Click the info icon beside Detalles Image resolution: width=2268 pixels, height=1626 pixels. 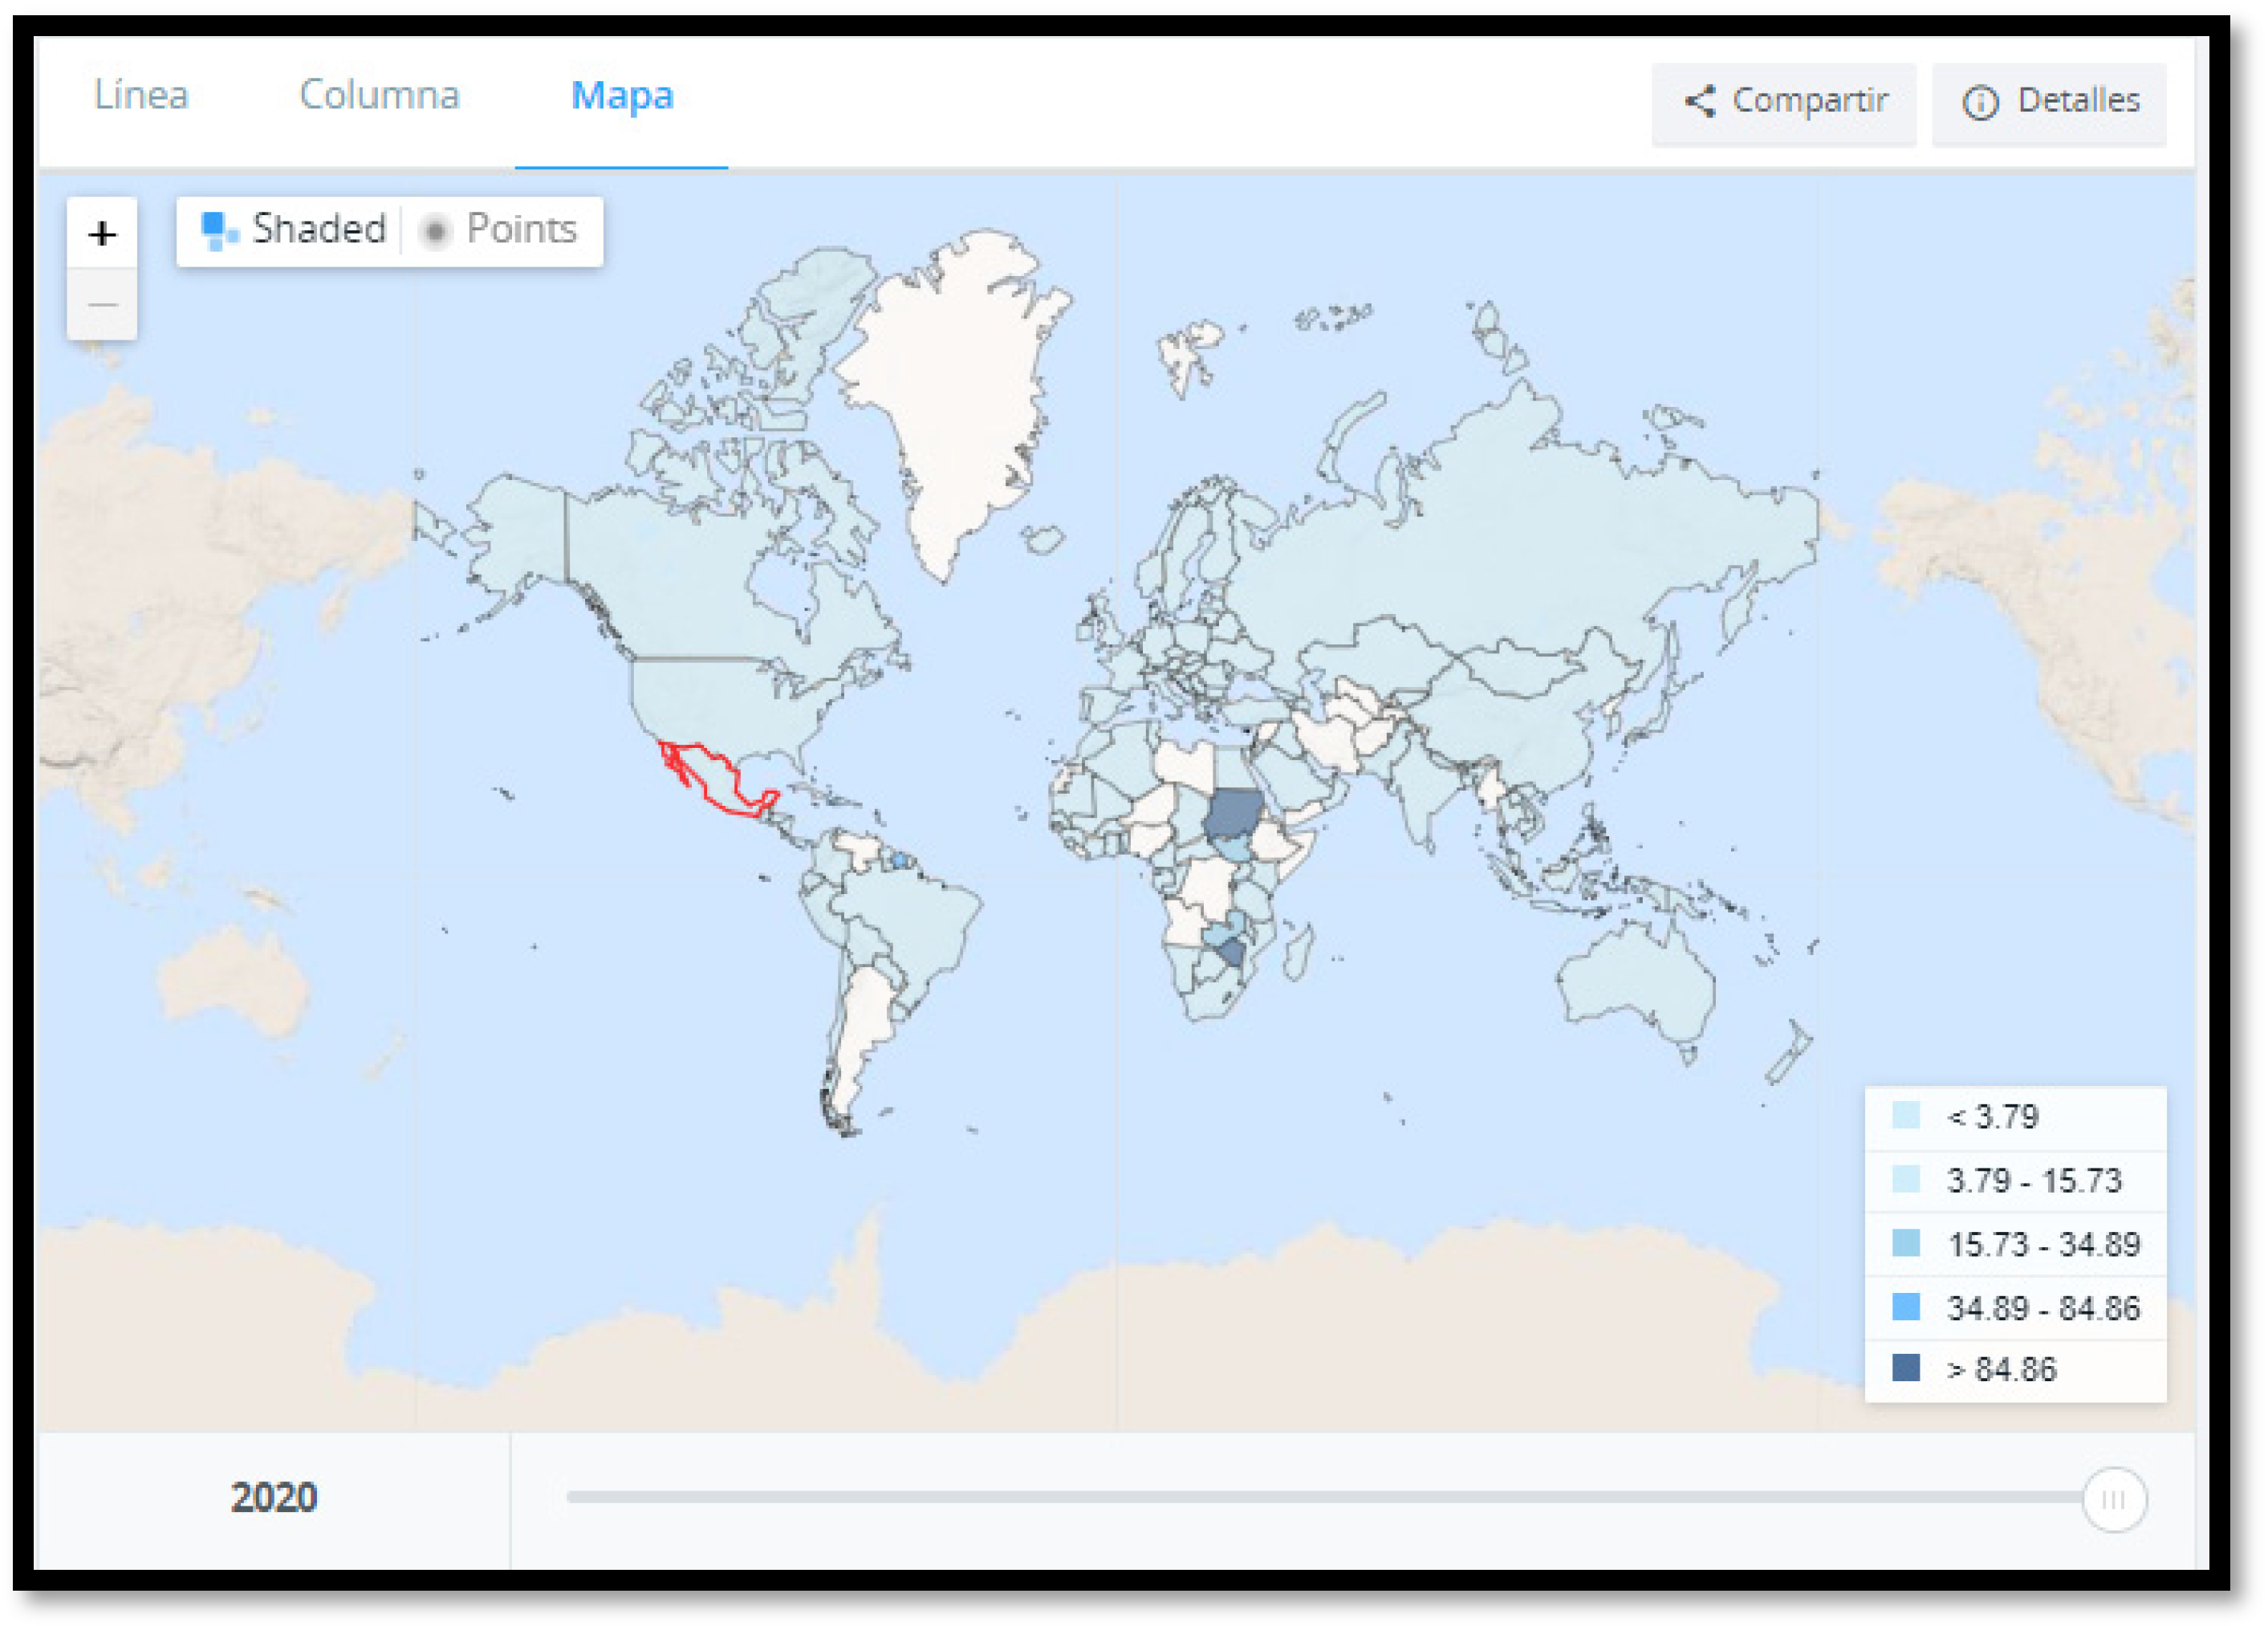(1980, 102)
